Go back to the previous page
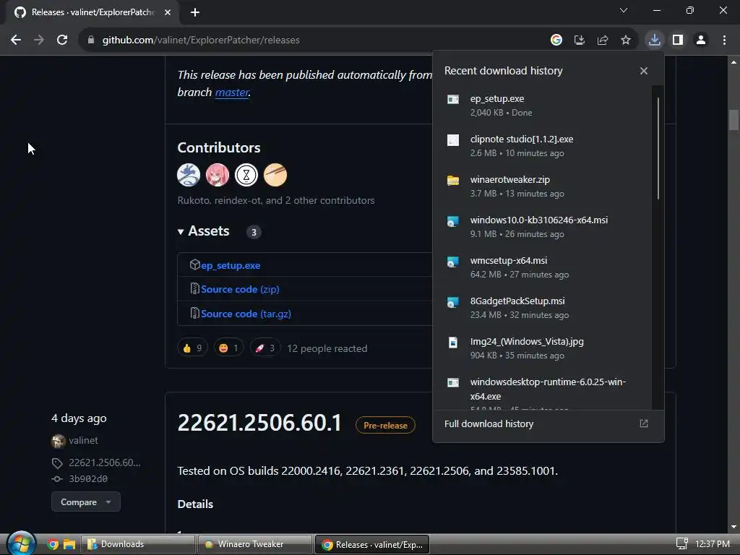740x555 pixels. pyautogui.click(x=16, y=40)
